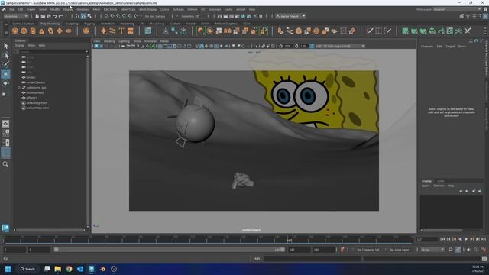Create a polygon plane from shelf
489x275 pixels.
(60, 31)
